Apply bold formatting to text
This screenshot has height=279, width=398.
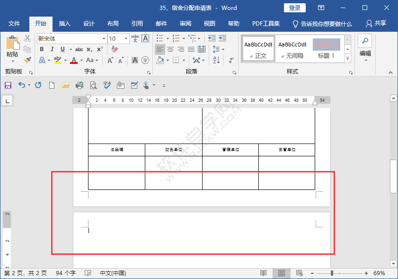click(x=42, y=49)
